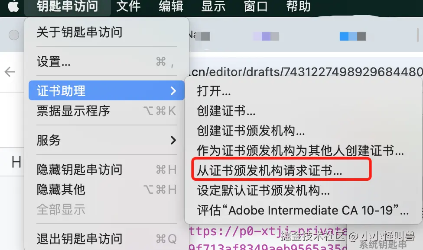The height and width of the screenshot is (250, 423).
Task: Click 评估 Adobe Intermediate CA 10-19 item
Action: (303, 210)
